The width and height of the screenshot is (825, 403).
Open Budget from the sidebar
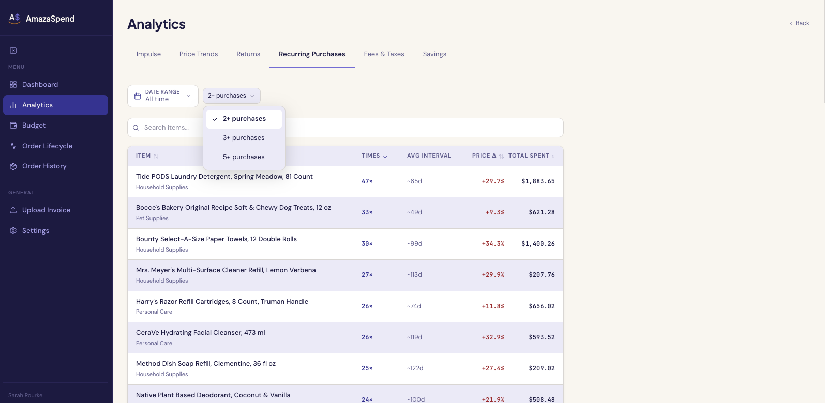click(55, 125)
